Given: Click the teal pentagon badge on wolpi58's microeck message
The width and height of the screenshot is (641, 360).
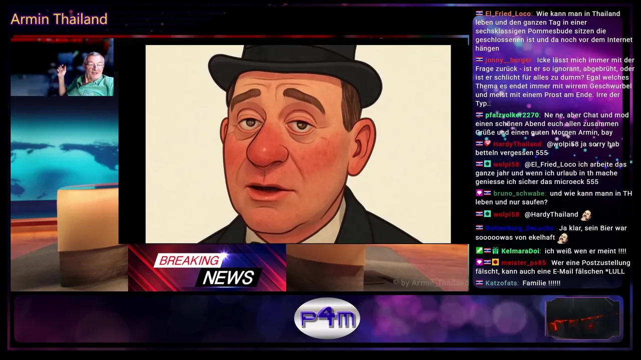Looking at the screenshot, I should tap(487, 164).
